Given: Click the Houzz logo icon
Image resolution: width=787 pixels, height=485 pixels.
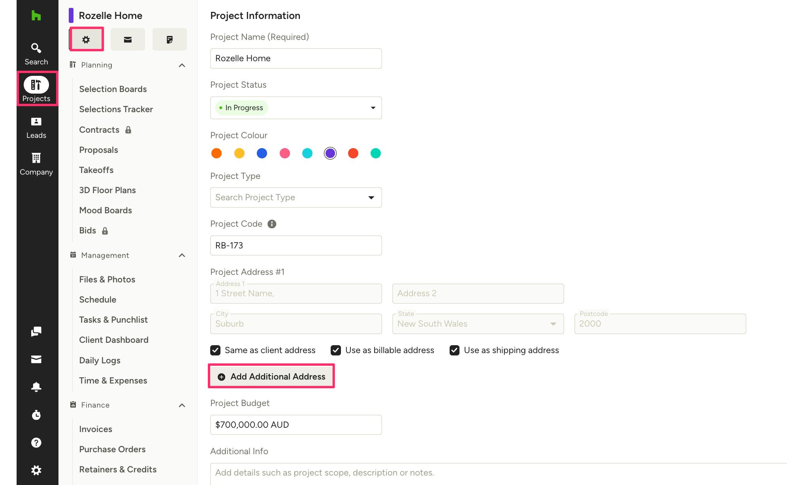Looking at the screenshot, I should pyautogui.click(x=36, y=16).
